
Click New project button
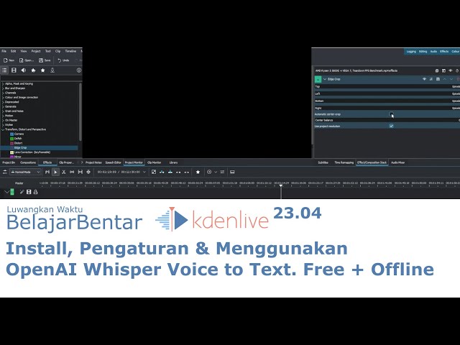(x=9, y=60)
